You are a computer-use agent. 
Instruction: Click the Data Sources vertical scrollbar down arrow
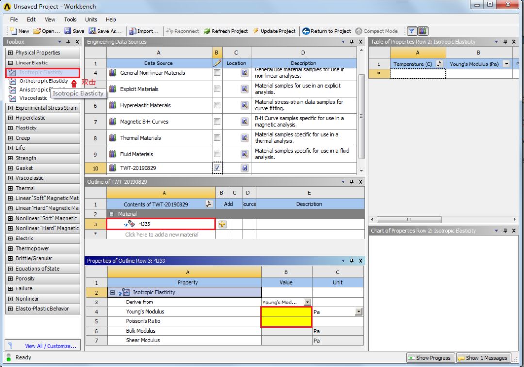click(x=361, y=171)
